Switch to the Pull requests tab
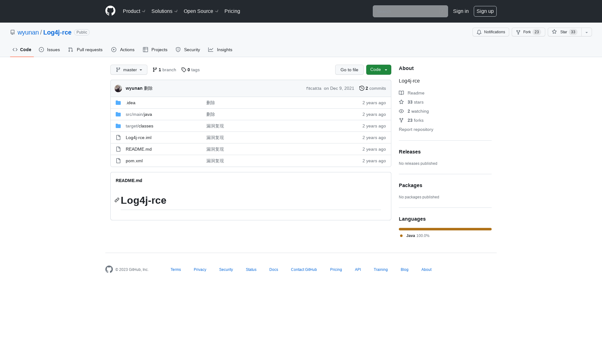The width and height of the screenshot is (602, 339). 85,50
